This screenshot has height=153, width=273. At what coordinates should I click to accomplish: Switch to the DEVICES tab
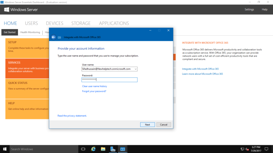click(54, 23)
